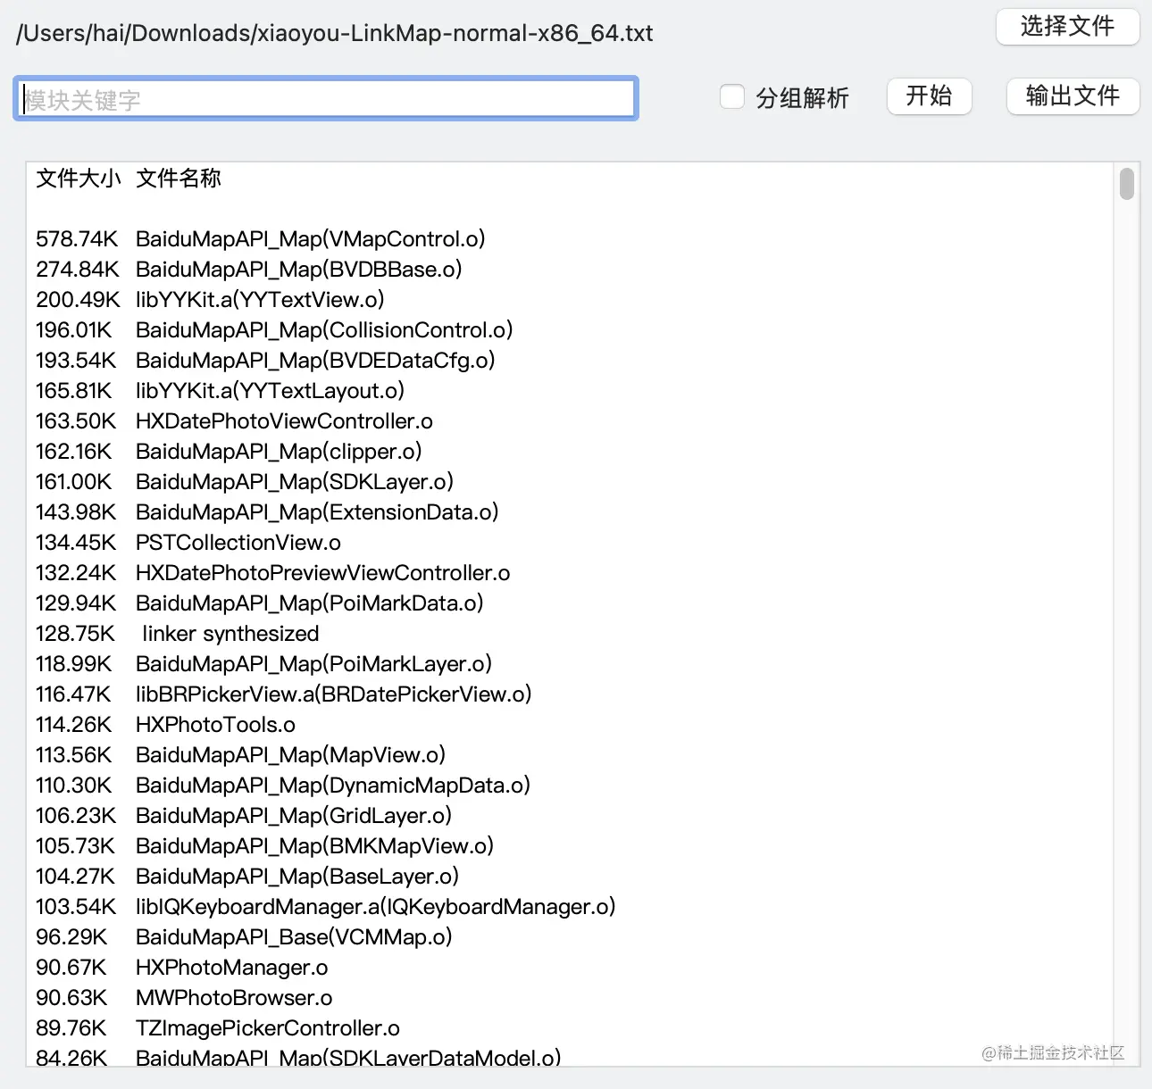Click the 200.49K size value

click(78, 300)
